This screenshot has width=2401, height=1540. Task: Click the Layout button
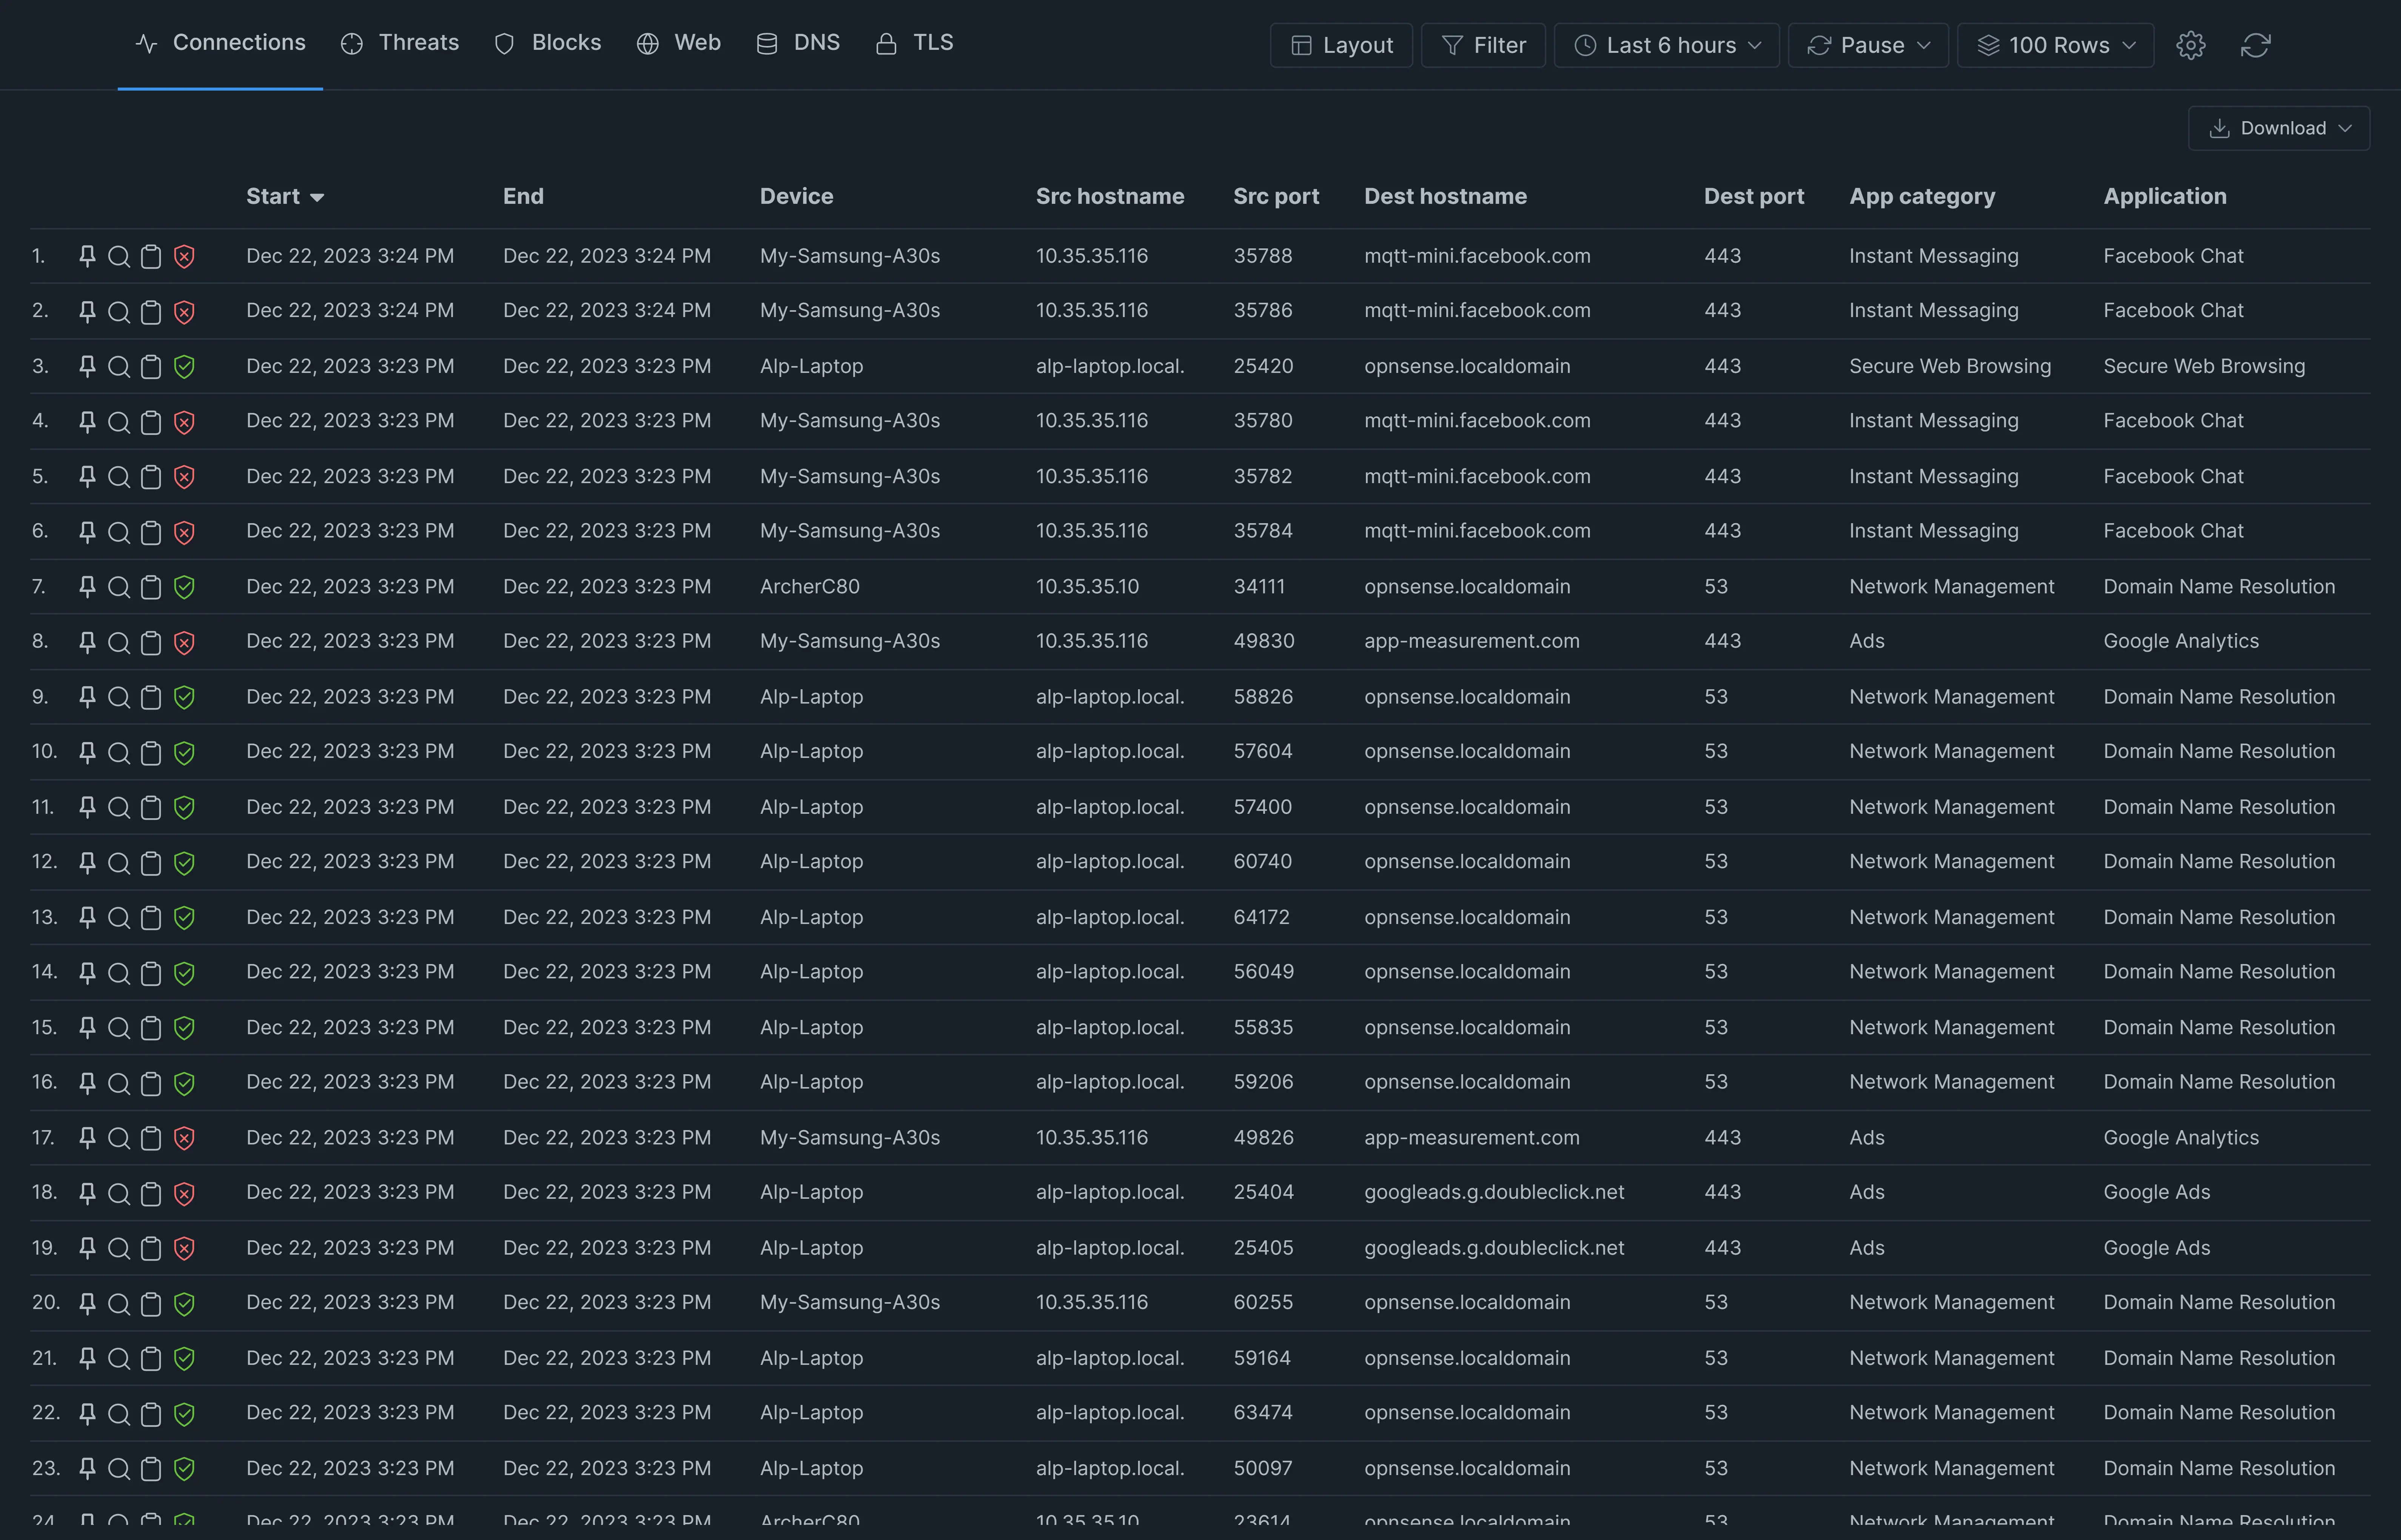[1341, 45]
